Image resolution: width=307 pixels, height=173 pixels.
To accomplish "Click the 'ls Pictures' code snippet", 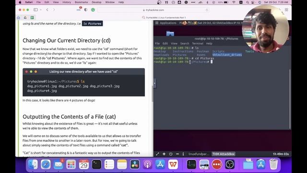I will click(x=92, y=24).
